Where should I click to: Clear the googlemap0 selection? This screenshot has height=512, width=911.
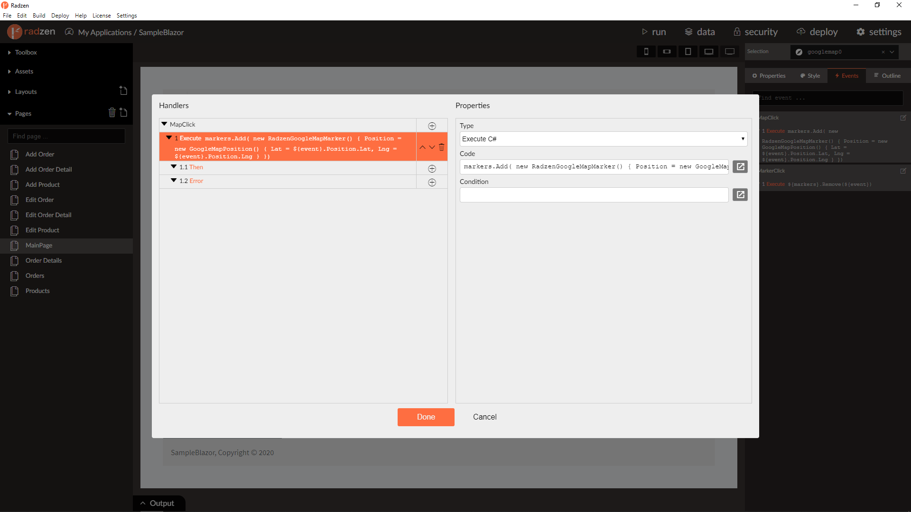point(883,52)
